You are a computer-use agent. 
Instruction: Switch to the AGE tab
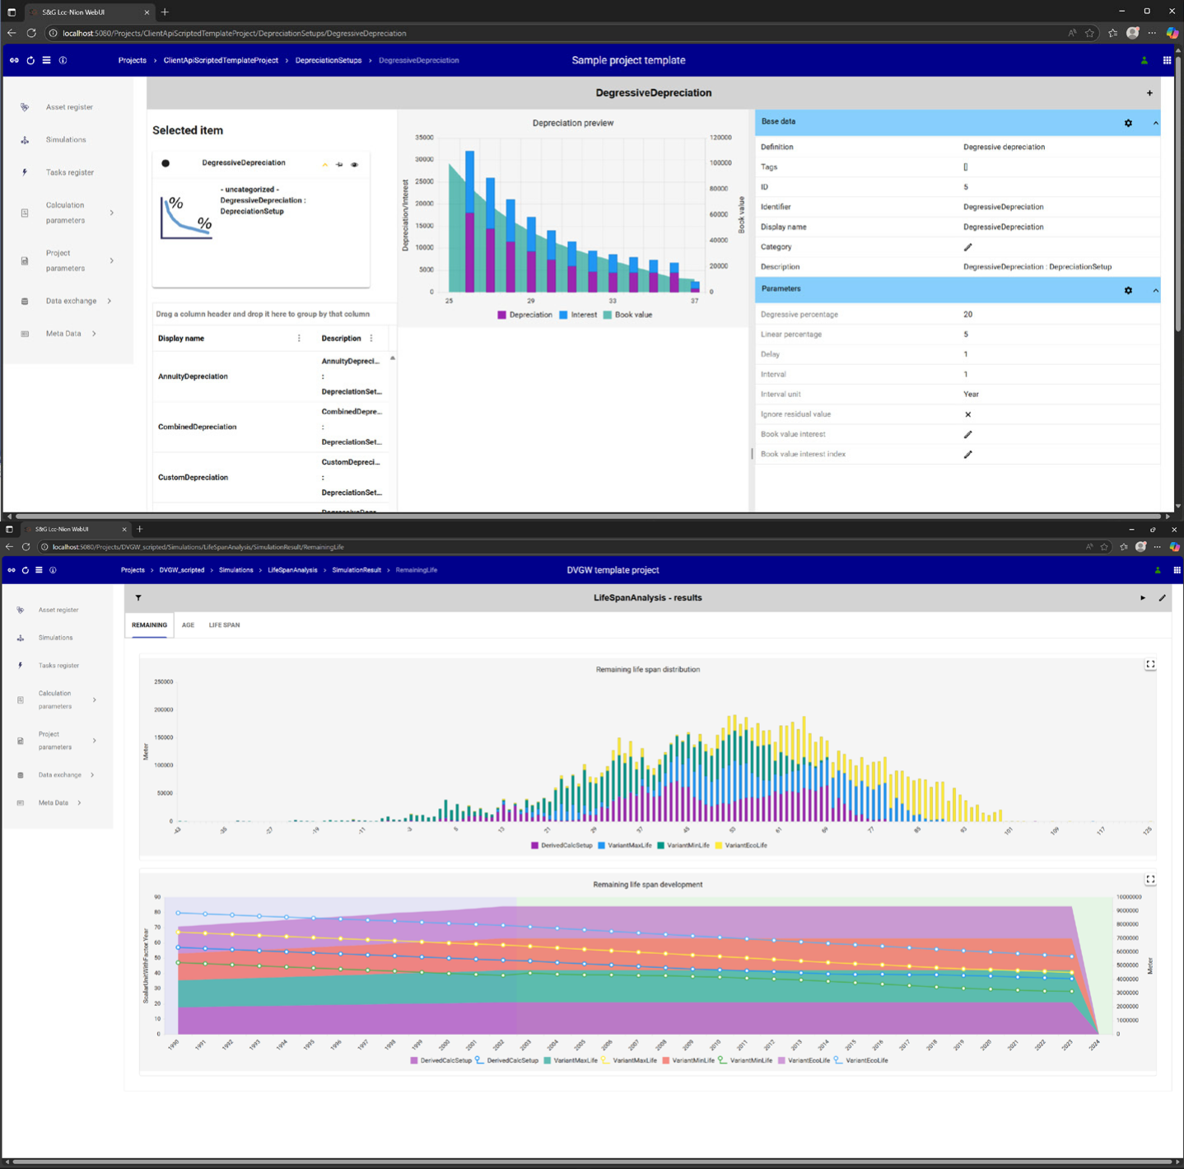(x=188, y=625)
